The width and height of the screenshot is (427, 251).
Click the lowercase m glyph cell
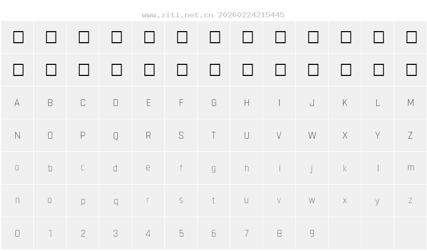410,168
